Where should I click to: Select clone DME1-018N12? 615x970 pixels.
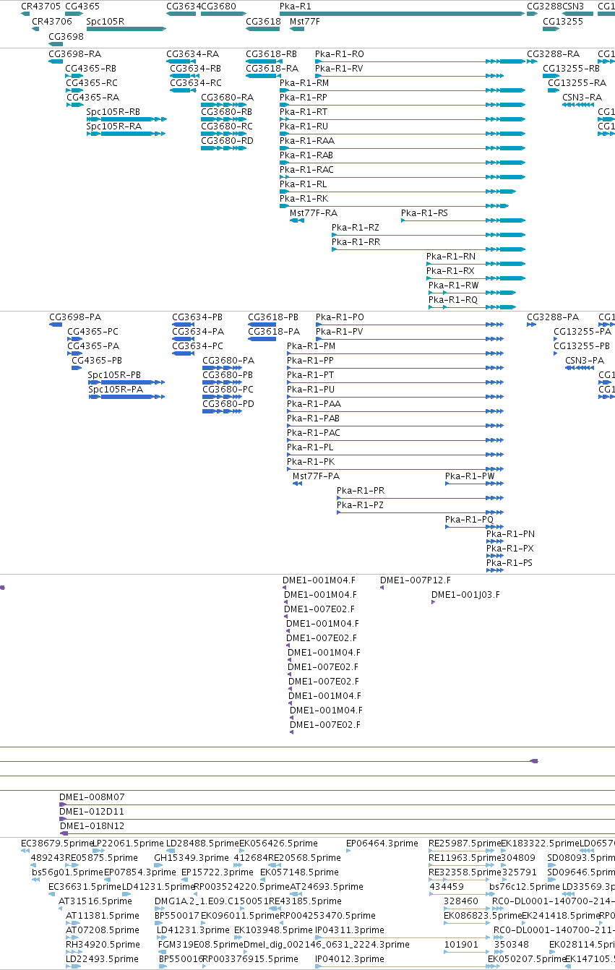(x=92, y=825)
